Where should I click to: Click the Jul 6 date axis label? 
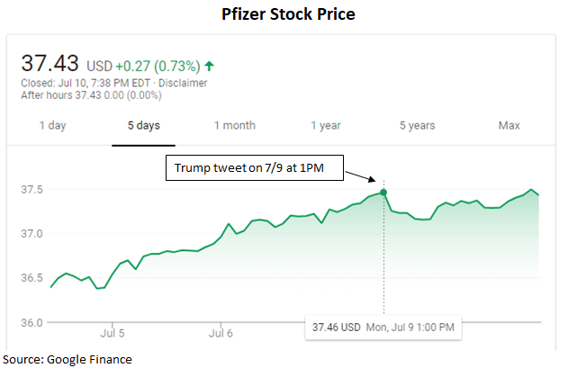coord(221,333)
